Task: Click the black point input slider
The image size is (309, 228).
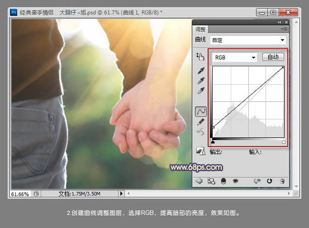Action: 213,142
